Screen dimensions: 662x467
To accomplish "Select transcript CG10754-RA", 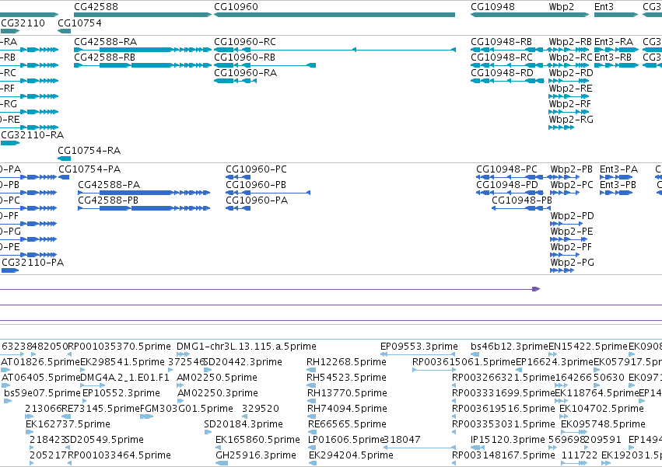I will pos(89,151).
